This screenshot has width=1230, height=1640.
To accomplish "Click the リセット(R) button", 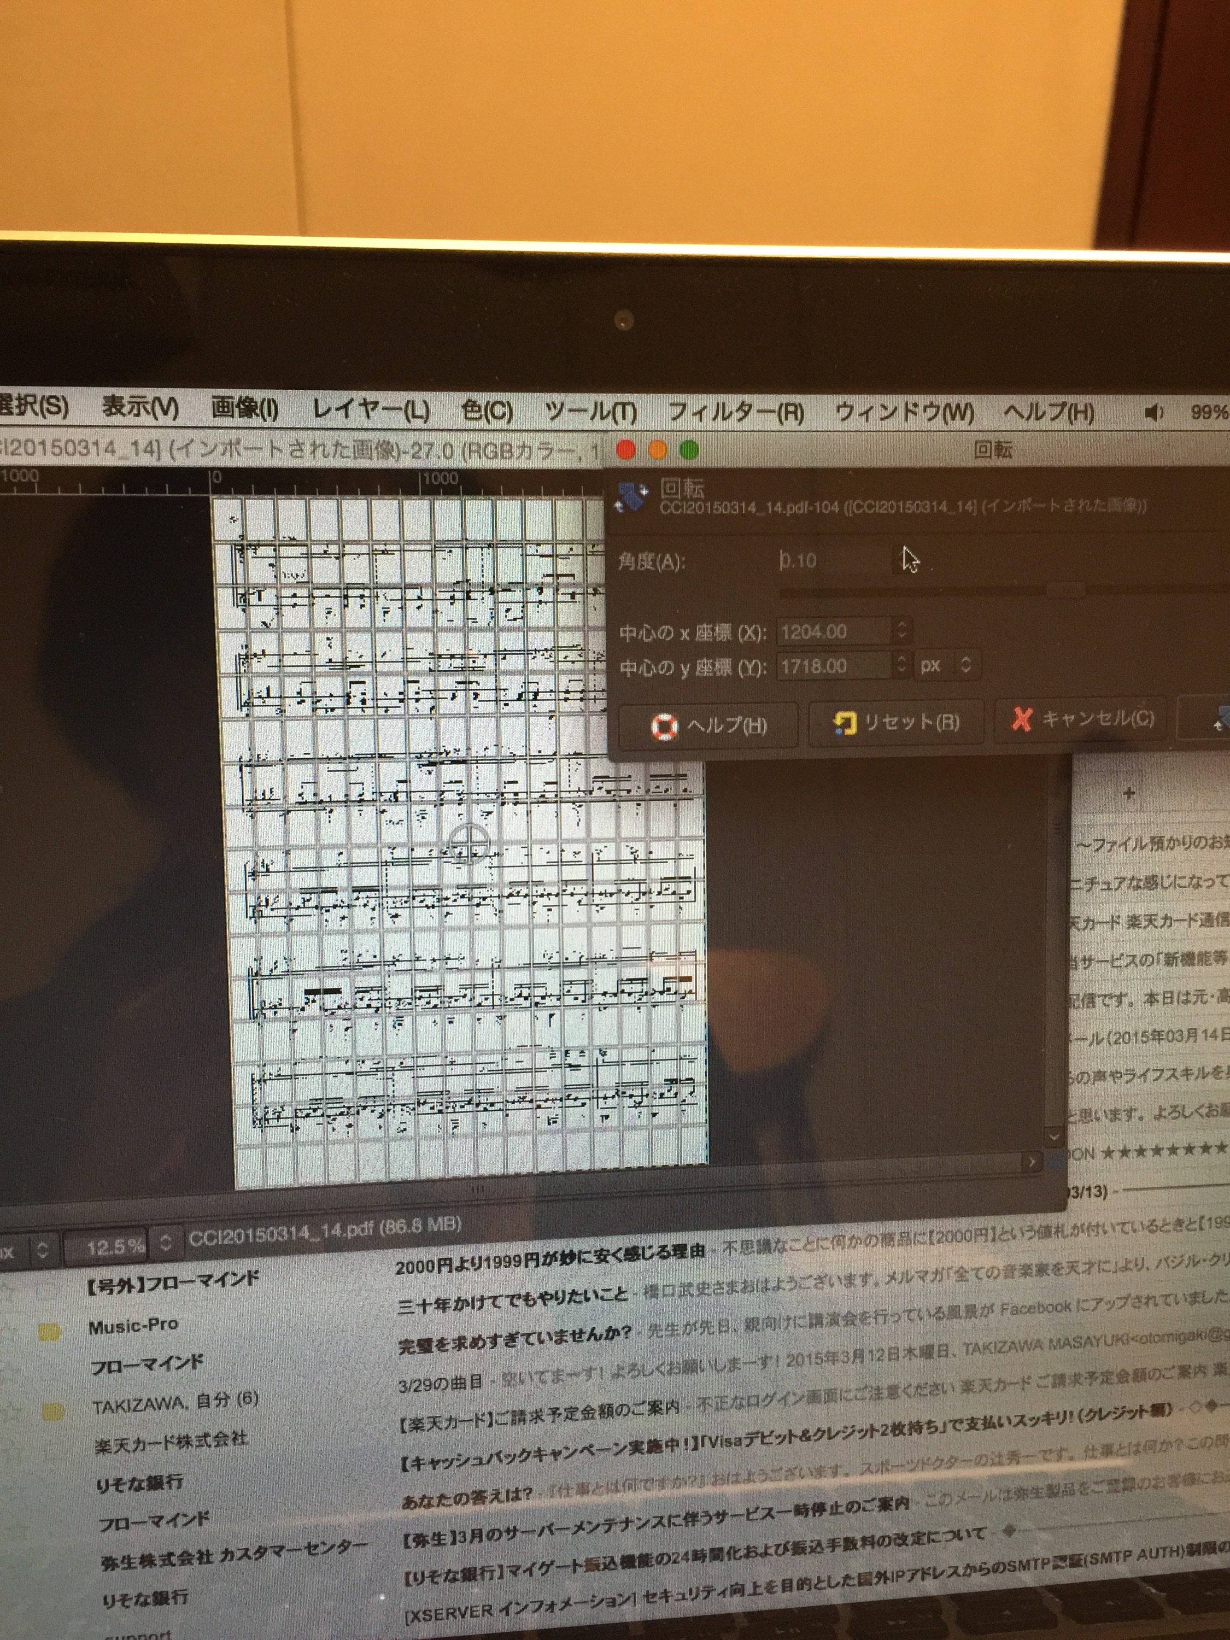I will click(x=895, y=722).
